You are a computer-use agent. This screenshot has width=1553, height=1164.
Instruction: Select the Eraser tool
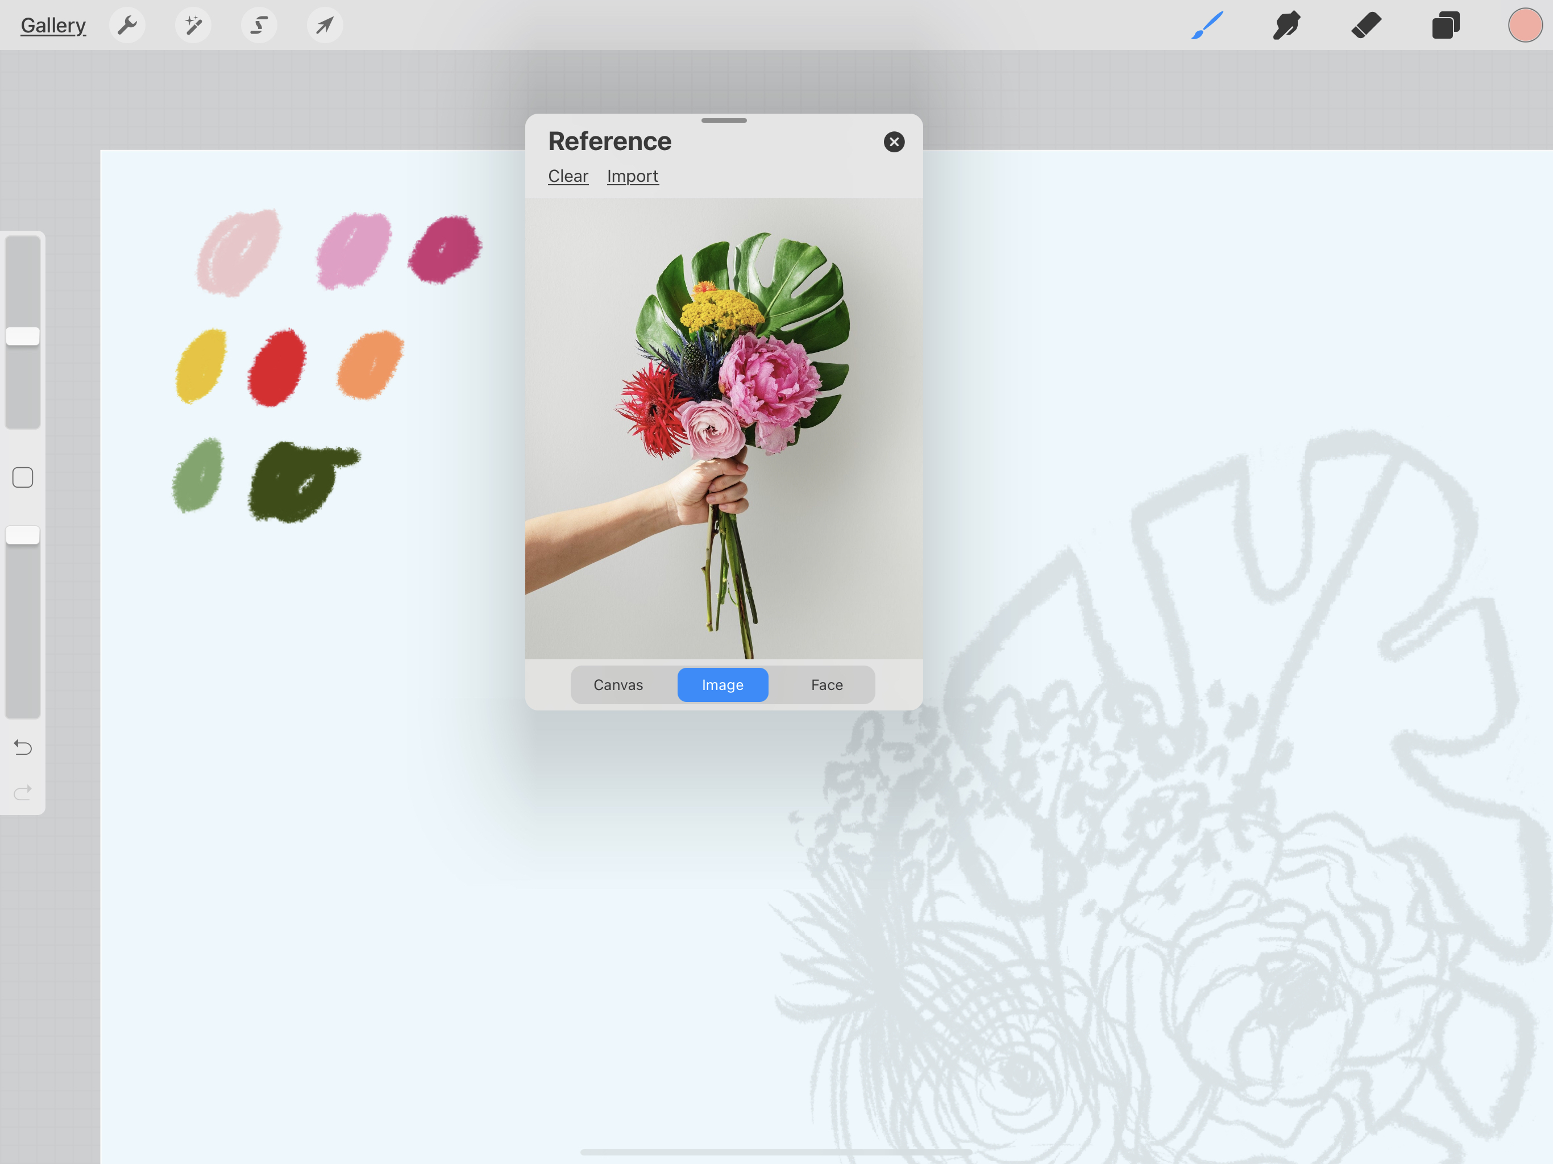point(1366,25)
